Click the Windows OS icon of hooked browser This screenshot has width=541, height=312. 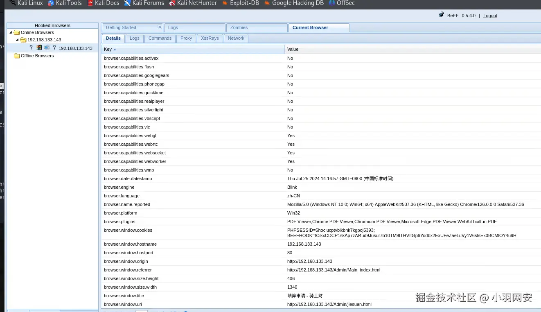39,47
